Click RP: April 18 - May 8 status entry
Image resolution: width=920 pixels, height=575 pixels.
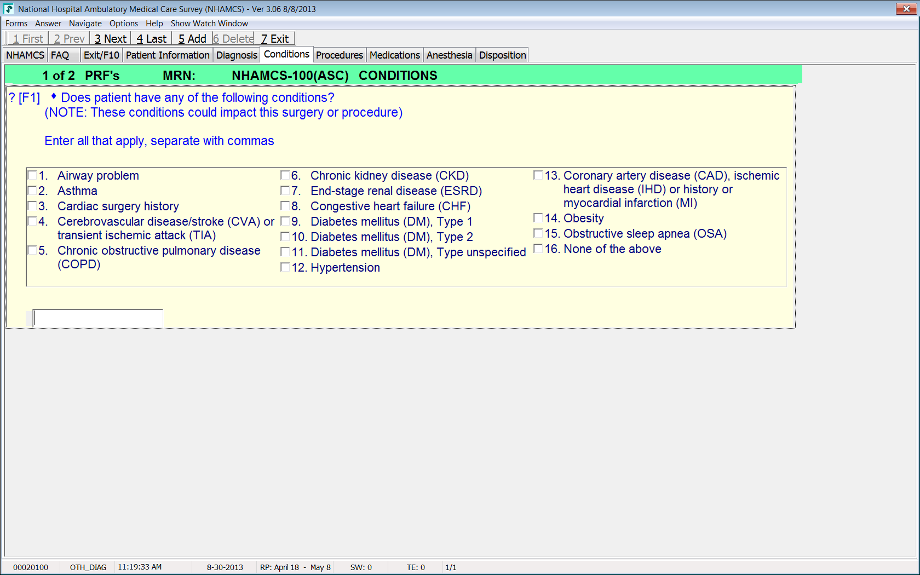click(295, 567)
